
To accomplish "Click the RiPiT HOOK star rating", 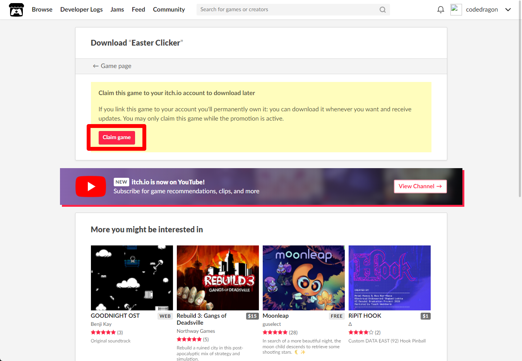I will [x=361, y=332].
